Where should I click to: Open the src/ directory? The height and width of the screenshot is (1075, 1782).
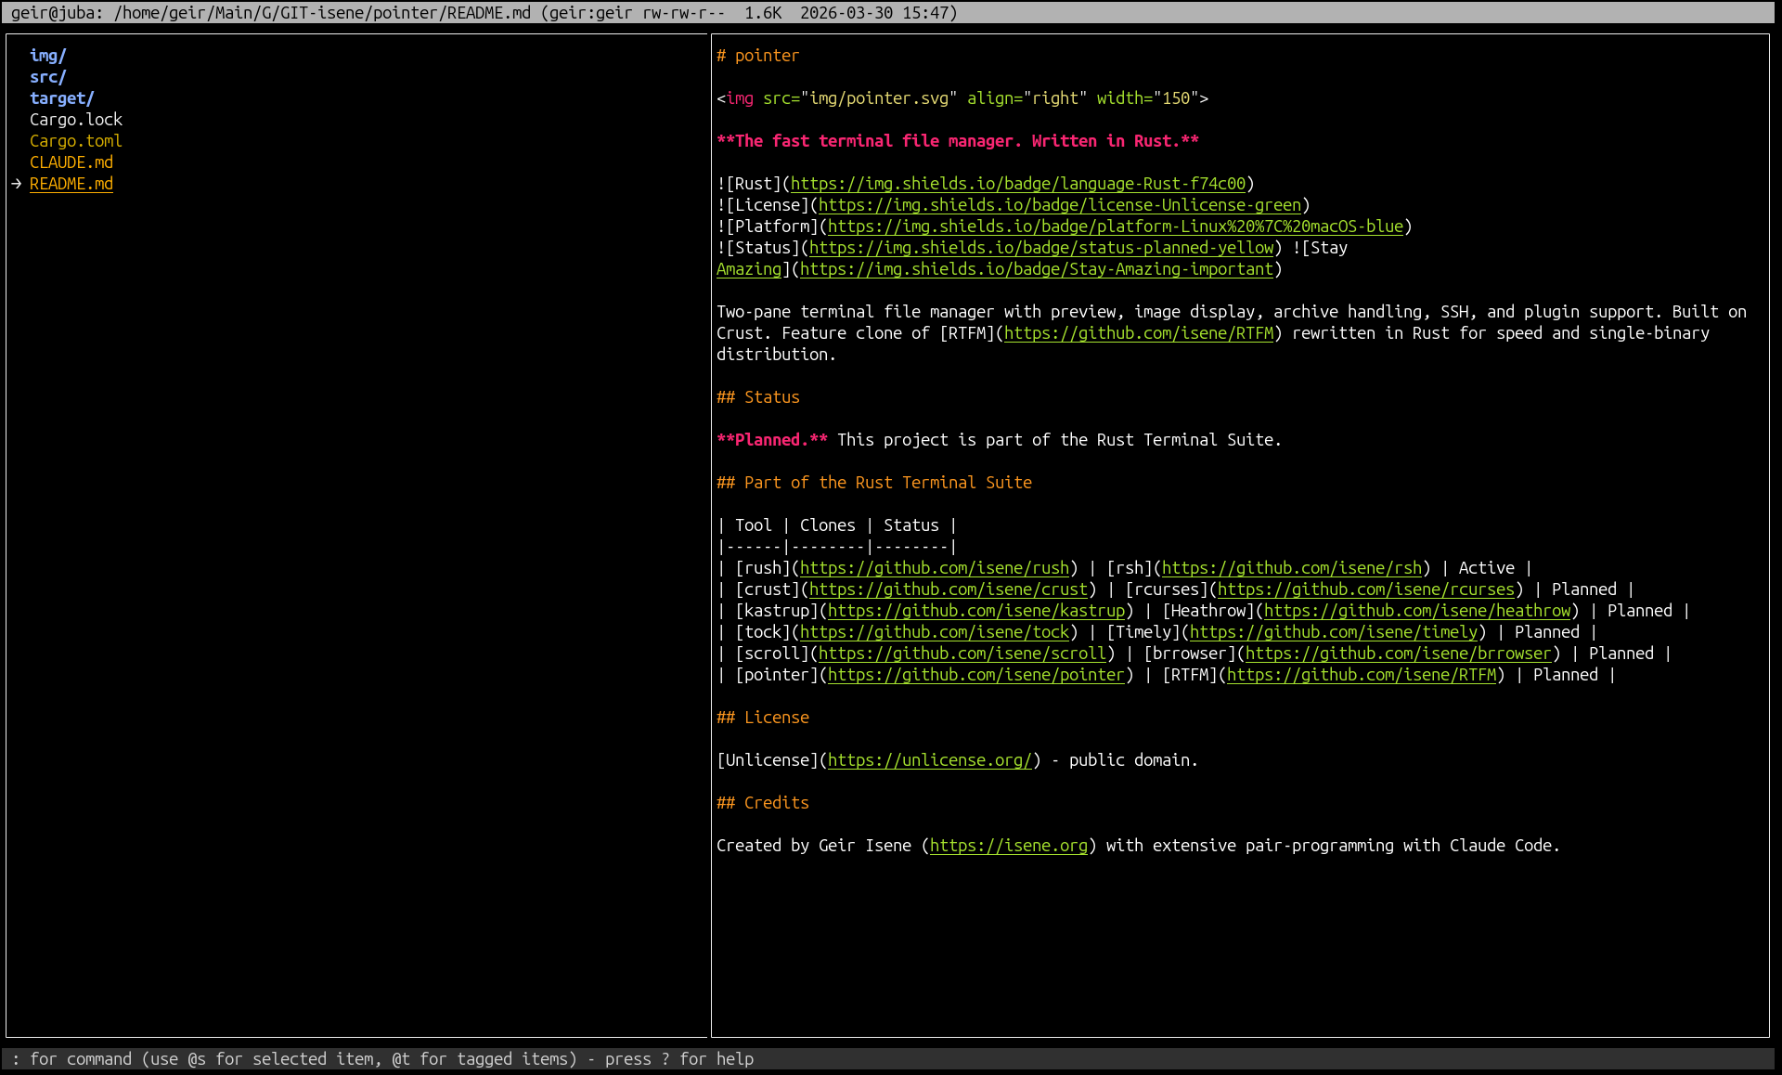coord(47,77)
